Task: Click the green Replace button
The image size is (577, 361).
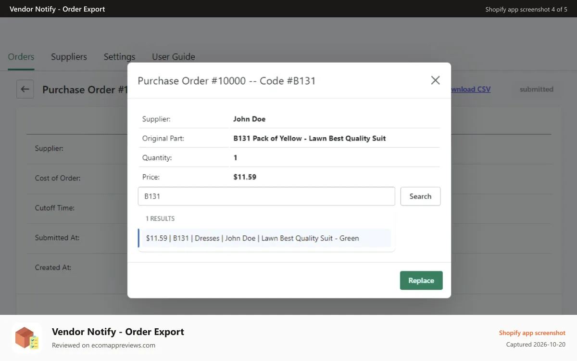Action: 421,281
